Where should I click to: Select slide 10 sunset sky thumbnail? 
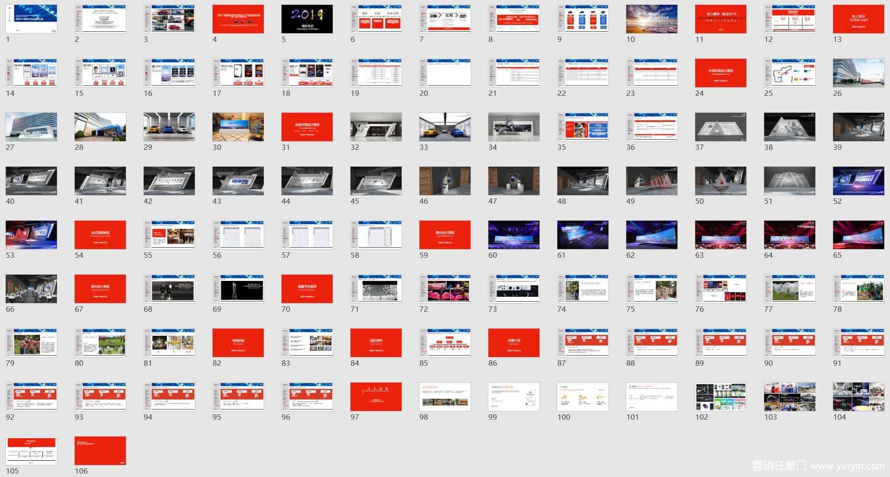(x=652, y=19)
